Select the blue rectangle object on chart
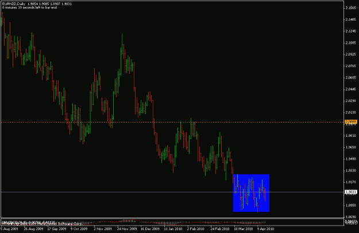Screen dimensions: 359x233 251,193
